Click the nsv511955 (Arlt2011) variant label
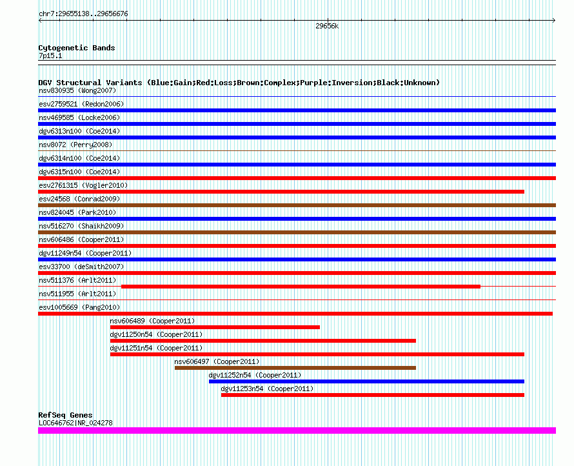The width and height of the screenshot is (574, 466). 77,294
